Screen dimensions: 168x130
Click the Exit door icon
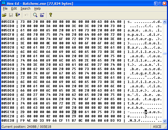18,15
